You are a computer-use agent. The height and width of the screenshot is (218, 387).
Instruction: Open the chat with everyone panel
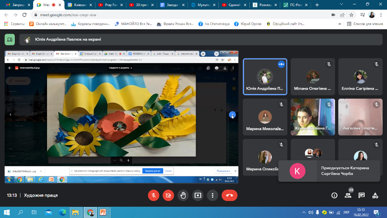pyautogui.click(x=361, y=195)
